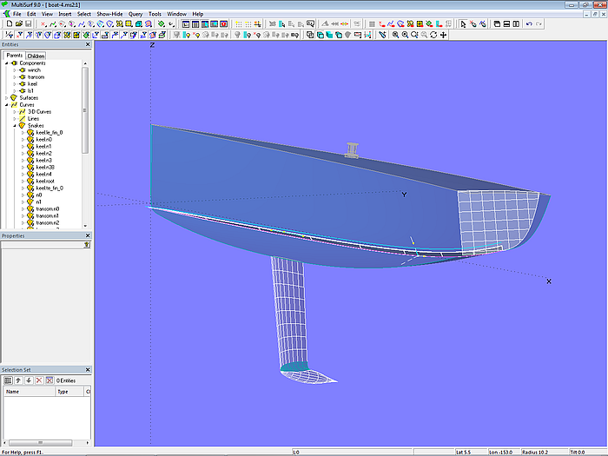608x456 pixels.
Task: Click the Entities tree vertical scrollbar
Action: pos(85,104)
